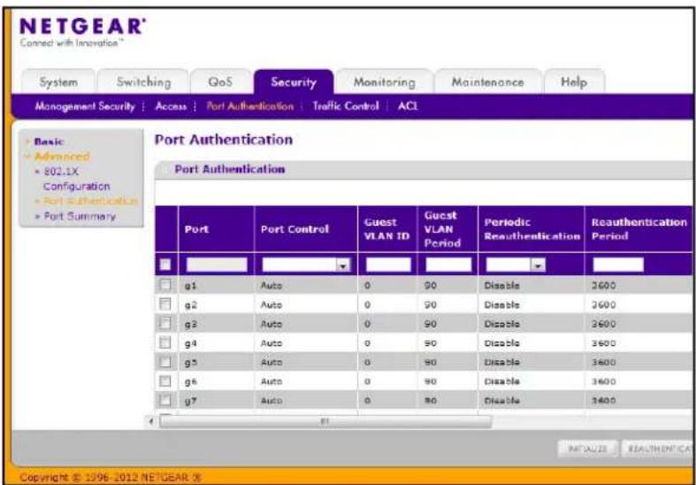Open the Access submenu
Viewport: 696px width, 485px height.
[171, 106]
